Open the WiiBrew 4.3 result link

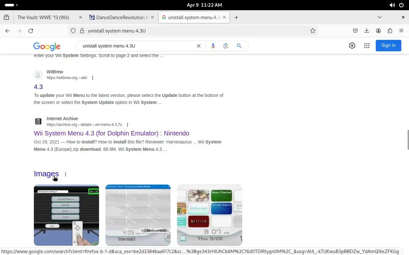38,87
